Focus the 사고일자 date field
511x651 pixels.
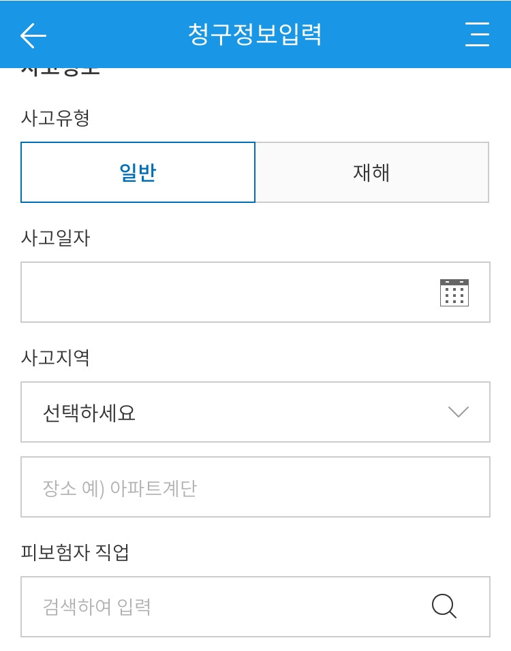pyautogui.click(x=225, y=292)
